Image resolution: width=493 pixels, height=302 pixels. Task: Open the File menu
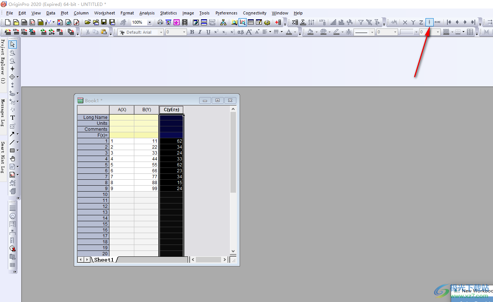click(10, 13)
